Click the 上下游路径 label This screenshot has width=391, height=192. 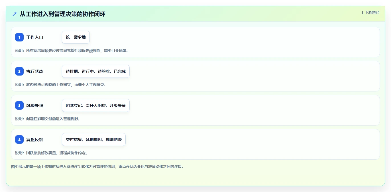tap(370, 12)
